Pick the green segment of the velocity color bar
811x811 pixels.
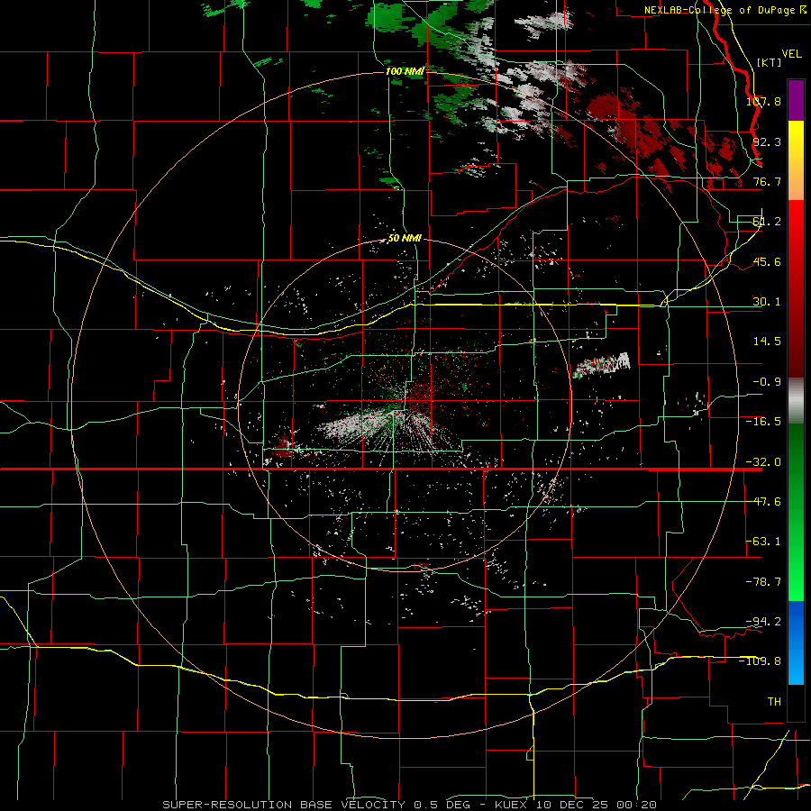[796, 512]
